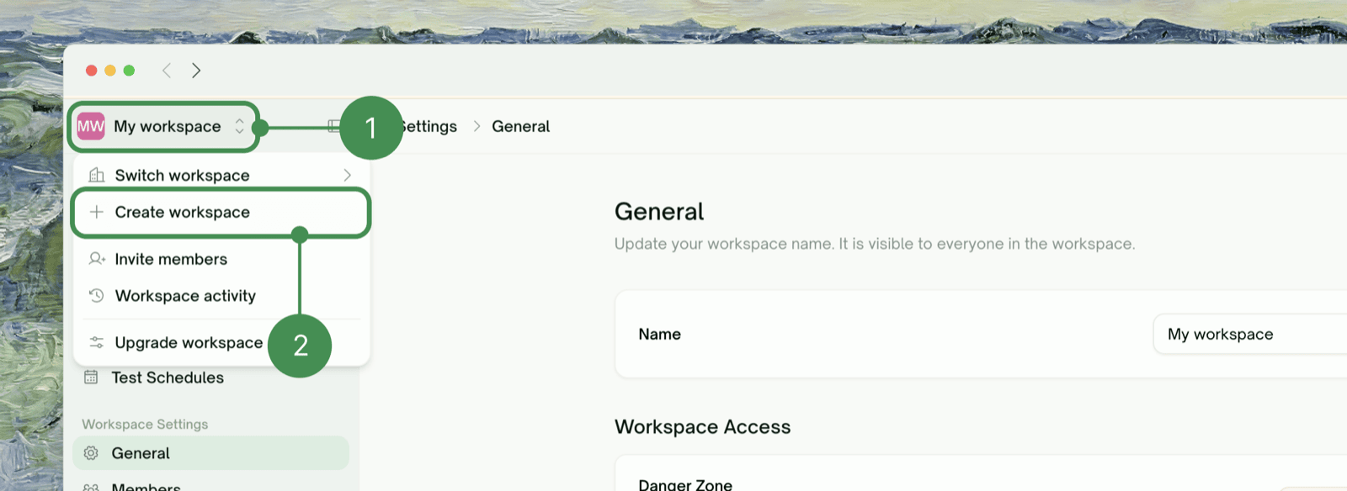
Task: Click the General breadcrumb item
Action: coord(520,127)
